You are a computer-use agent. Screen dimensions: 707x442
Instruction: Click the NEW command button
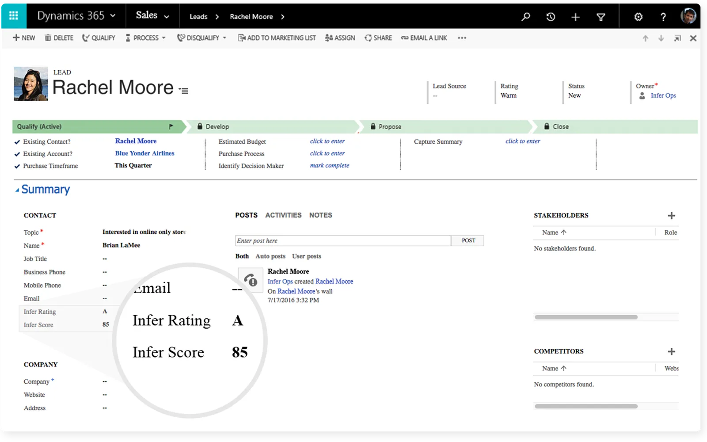(24, 38)
